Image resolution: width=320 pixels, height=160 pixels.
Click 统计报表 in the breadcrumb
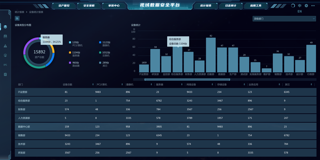(19, 12)
